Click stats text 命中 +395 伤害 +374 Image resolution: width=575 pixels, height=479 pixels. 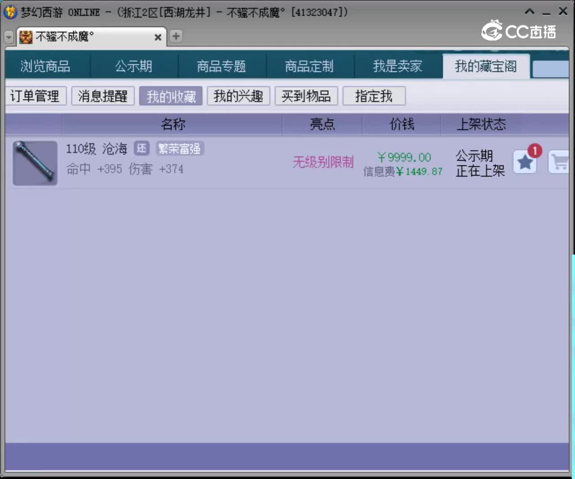point(125,169)
